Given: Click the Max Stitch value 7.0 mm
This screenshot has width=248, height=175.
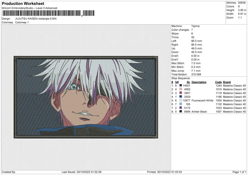Looking at the screenshot, I should pos(196,63).
